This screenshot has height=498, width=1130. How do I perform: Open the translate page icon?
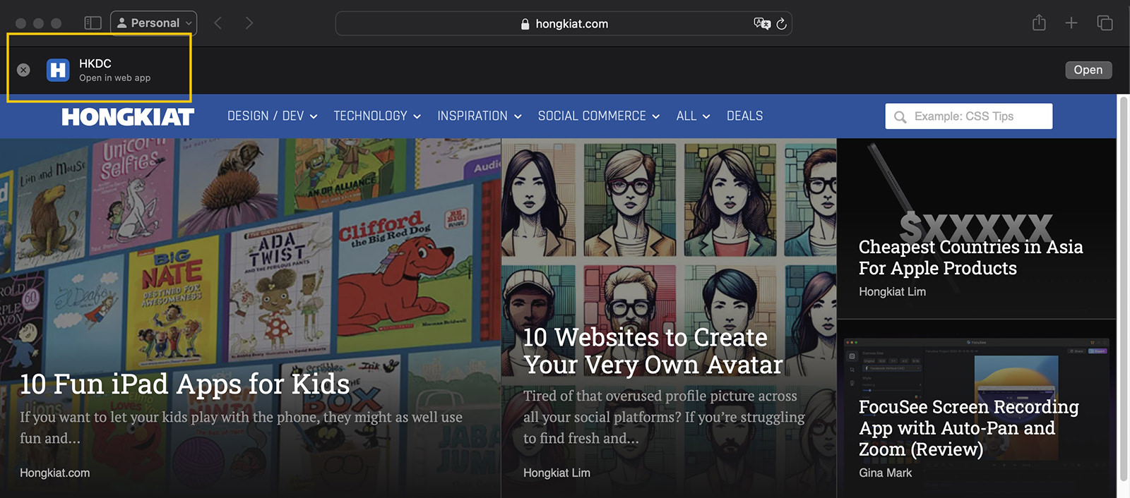pyautogui.click(x=761, y=23)
